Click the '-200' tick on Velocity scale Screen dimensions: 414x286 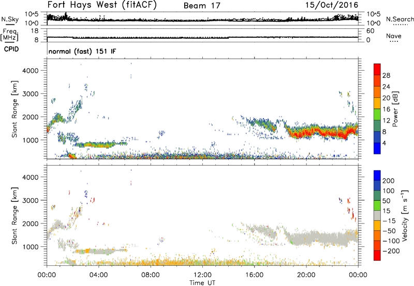coord(391,251)
